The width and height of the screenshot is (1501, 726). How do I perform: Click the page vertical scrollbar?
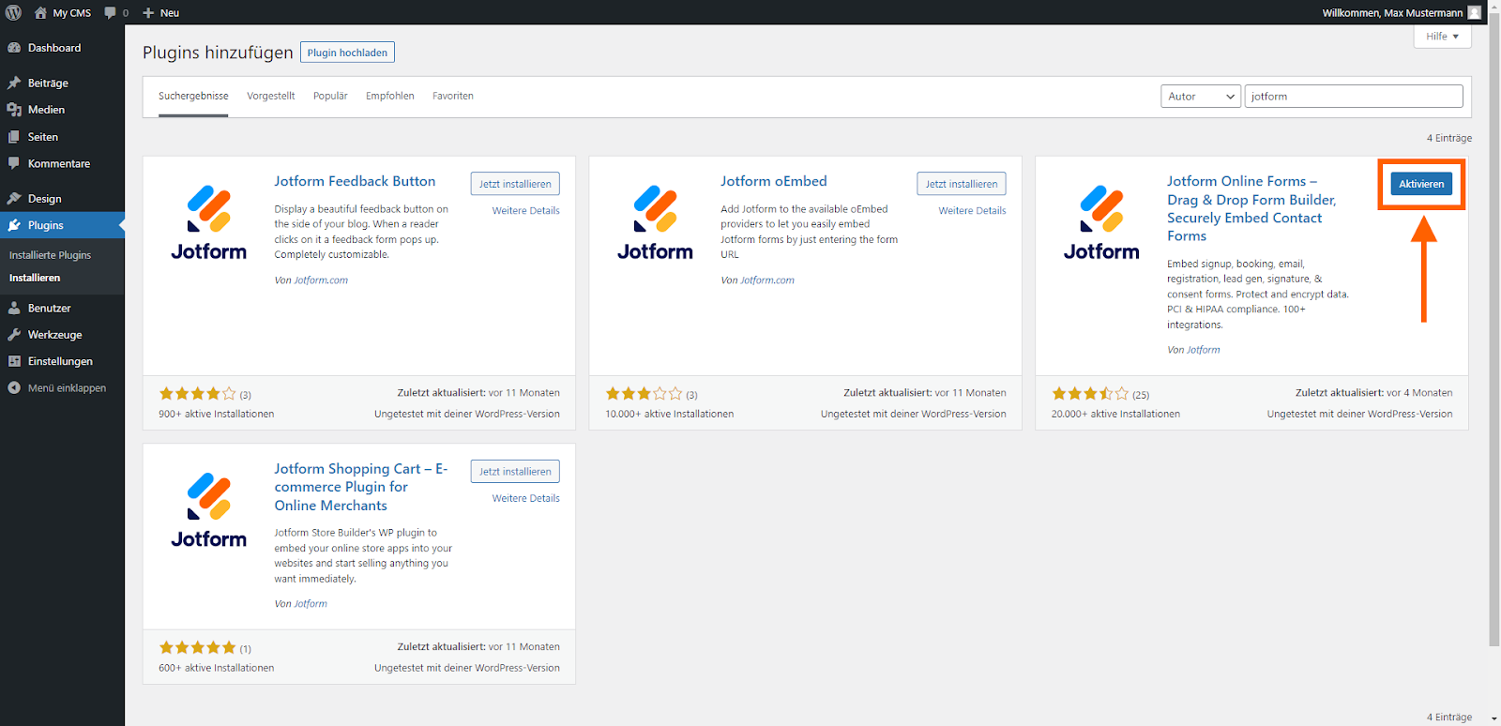[x=1494, y=328]
